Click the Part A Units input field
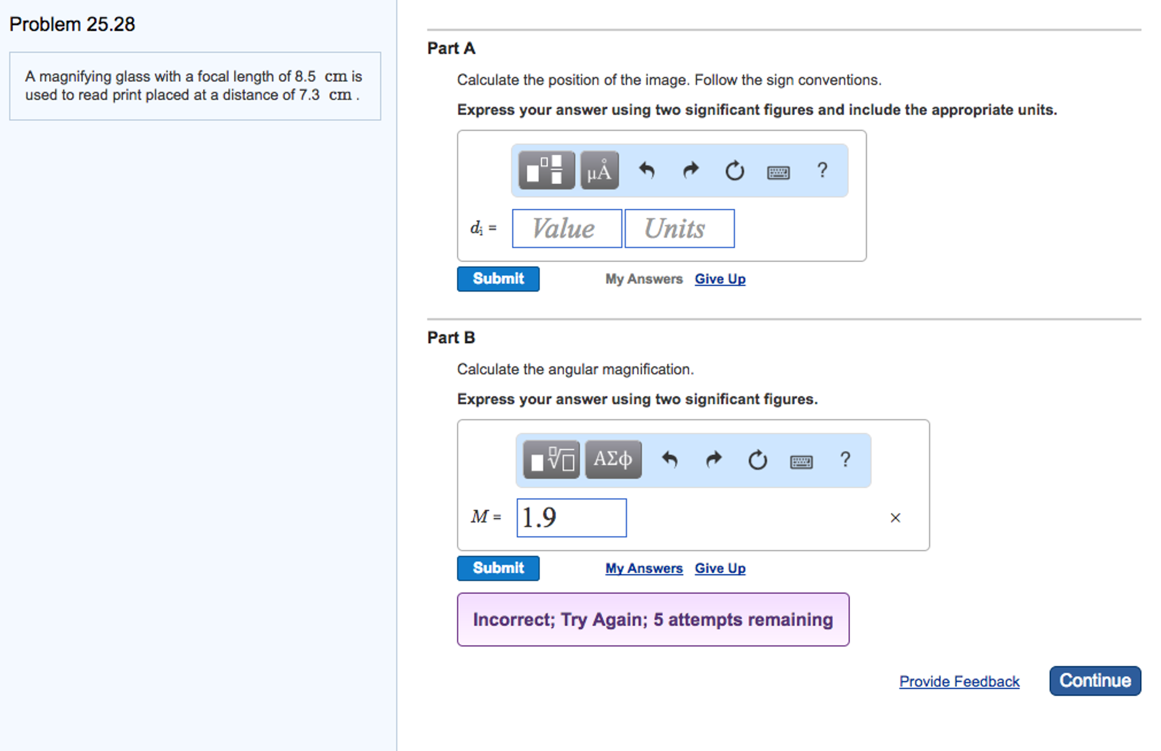The height and width of the screenshot is (751, 1161). (x=679, y=229)
